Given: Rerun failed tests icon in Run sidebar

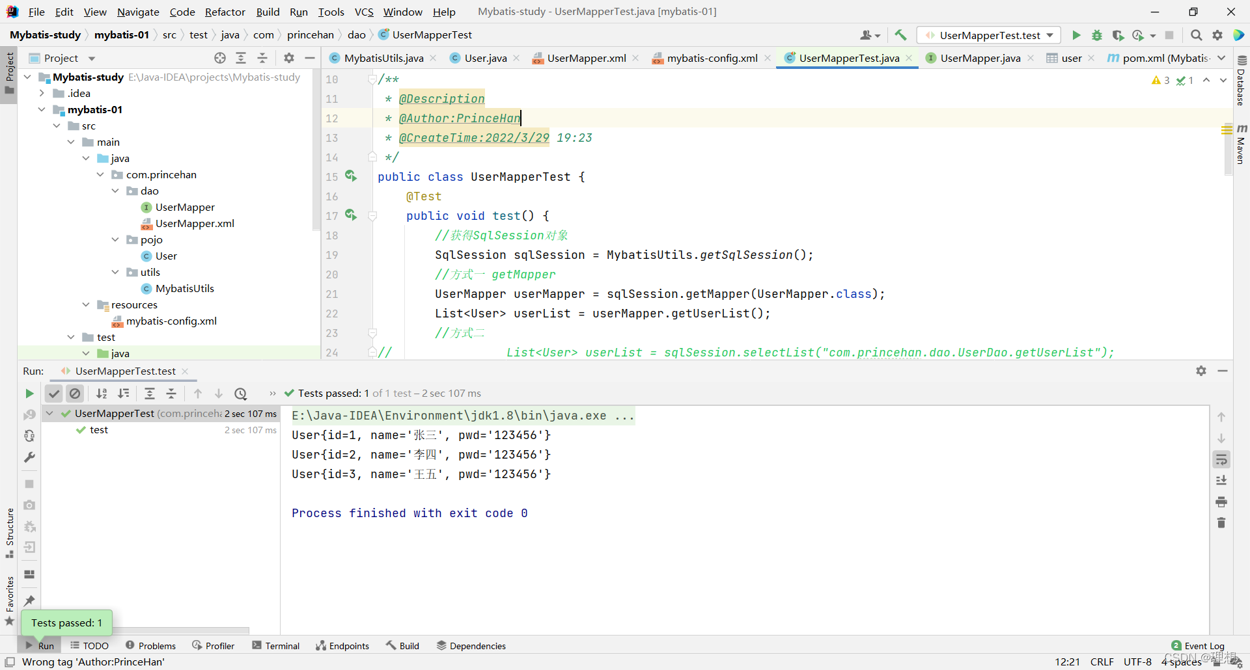Looking at the screenshot, I should 29,415.
